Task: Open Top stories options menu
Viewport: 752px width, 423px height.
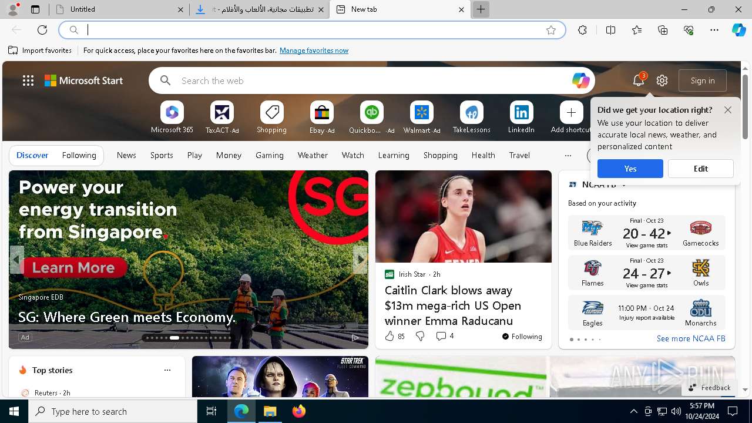Action: point(167,370)
